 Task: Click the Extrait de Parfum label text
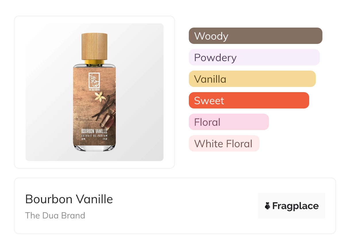click(94, 135)
